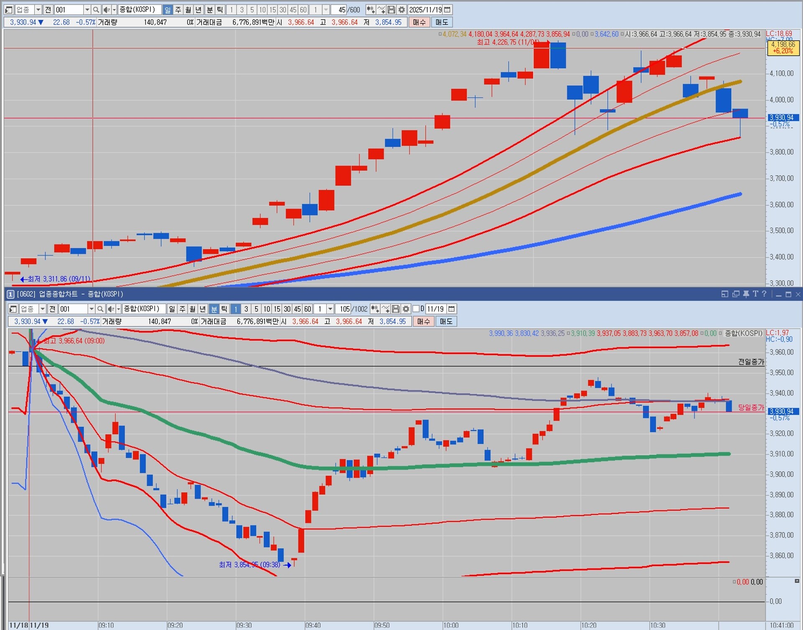Screen dimensions: 803x630
Task: Click the 매도 sell button in lower panel
Action: [446, 321]
